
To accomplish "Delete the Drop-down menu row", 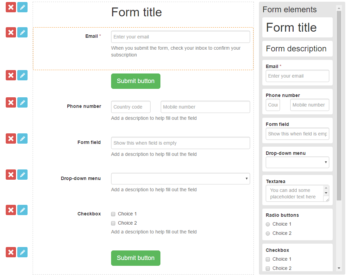I will pos(11,175).
